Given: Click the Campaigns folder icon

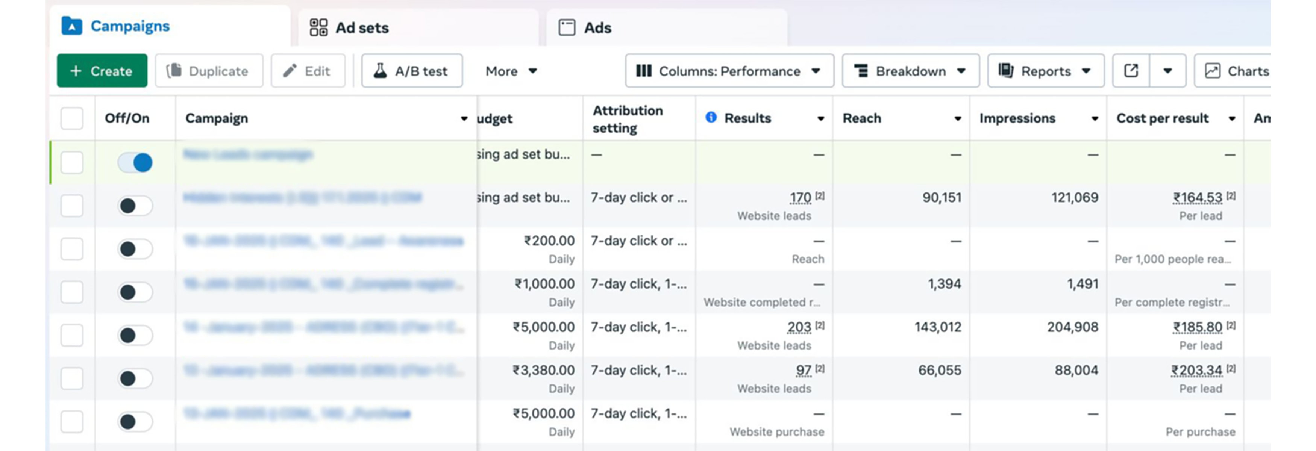Looking at the screenshot, I should [71, 26].
